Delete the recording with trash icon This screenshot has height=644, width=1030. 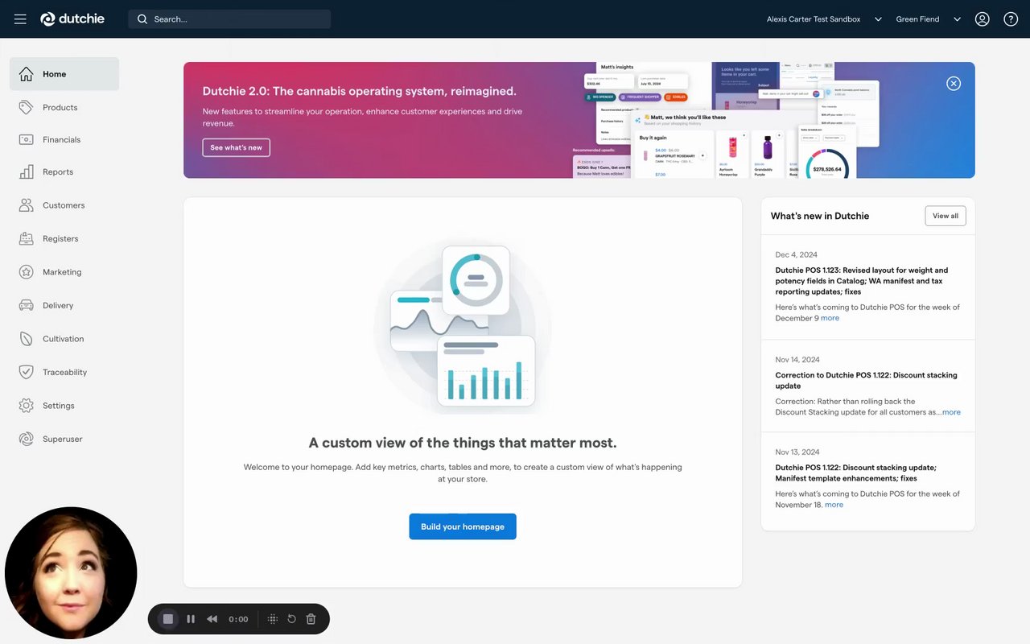pos(311,619)
